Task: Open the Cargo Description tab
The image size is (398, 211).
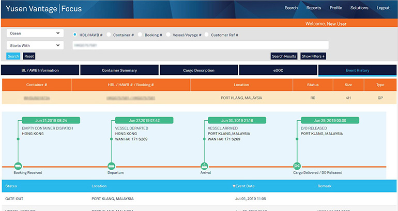Action: tap(198, 70)
